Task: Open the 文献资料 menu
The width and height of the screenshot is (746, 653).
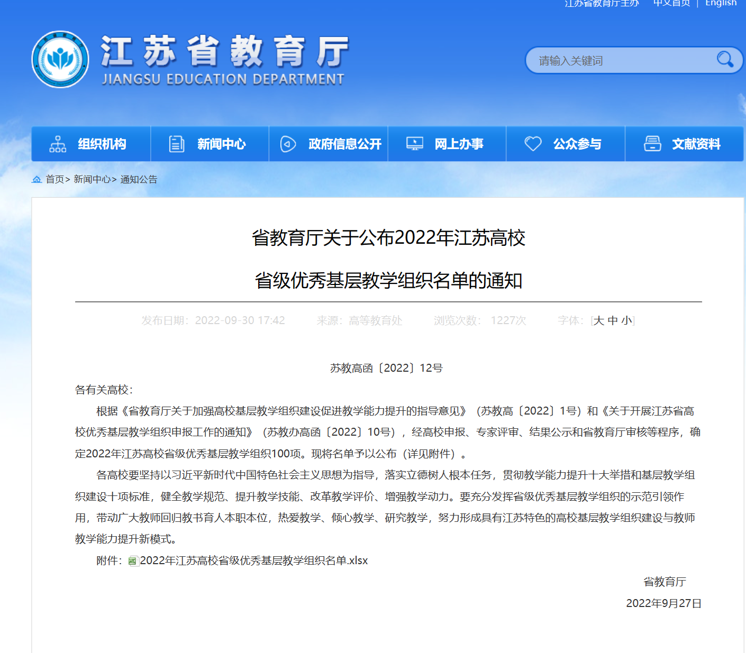Action: (x=685, y=144)
